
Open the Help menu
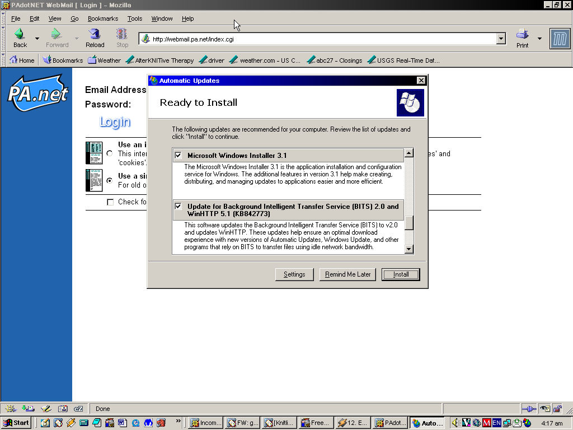pyautogui.click(x=187, y=18)
